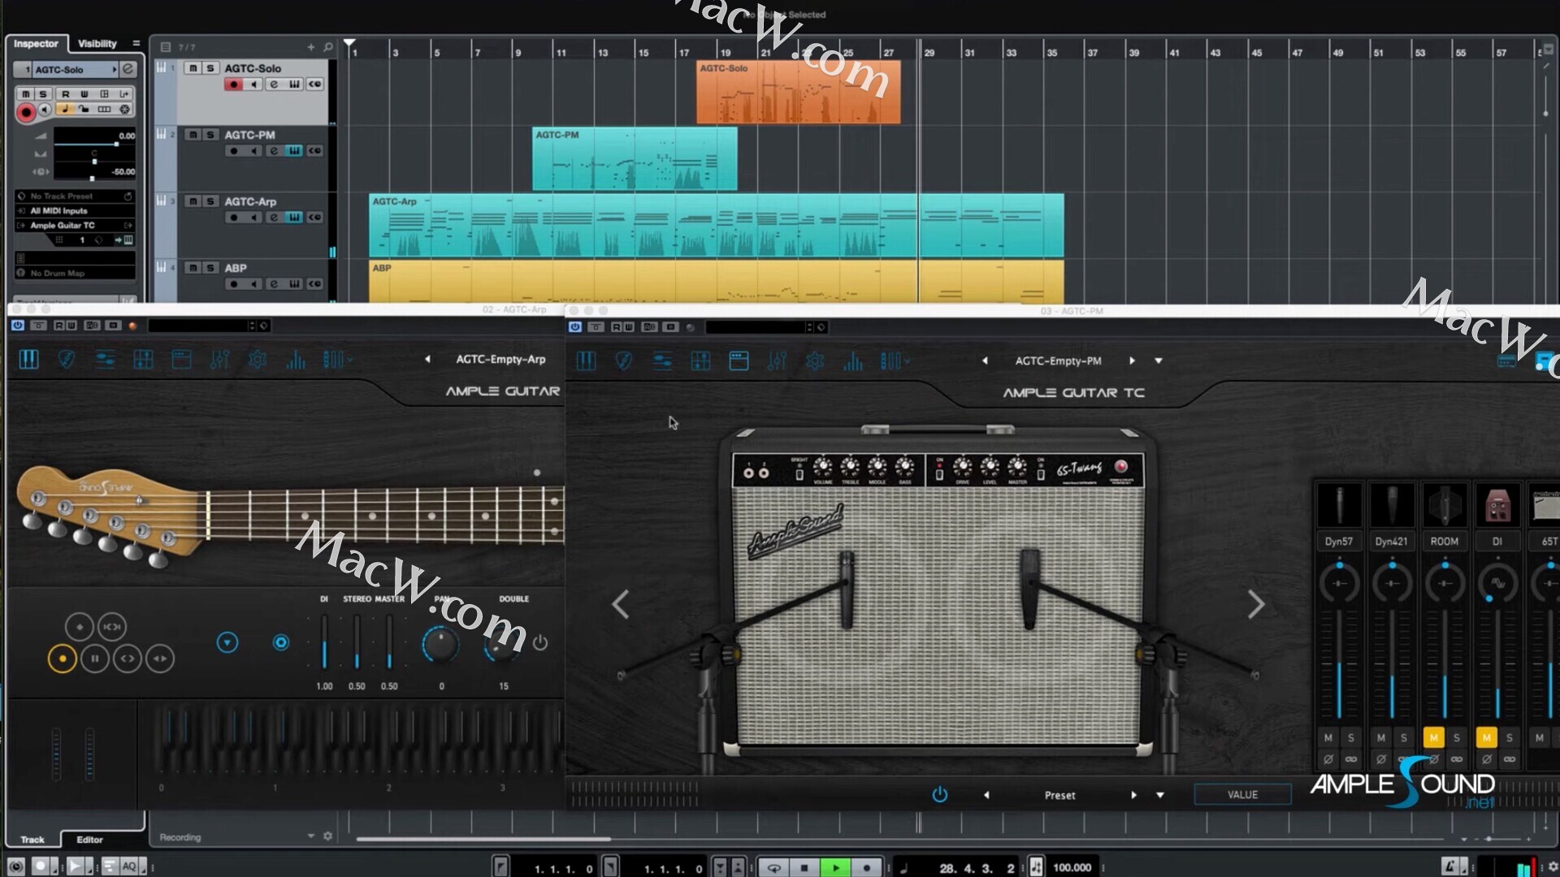Screen dimensions: 1560x877
Task: Open the amp Preset dropdown arrow at the bottom
Action: pos(1160,795)
